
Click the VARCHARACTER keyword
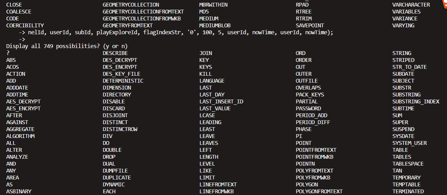pyautogui.click(x=411, y=5)
